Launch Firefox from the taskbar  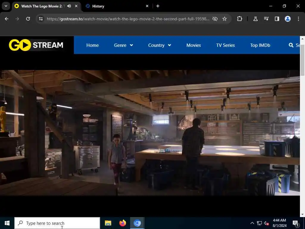[x=122, y=223]
